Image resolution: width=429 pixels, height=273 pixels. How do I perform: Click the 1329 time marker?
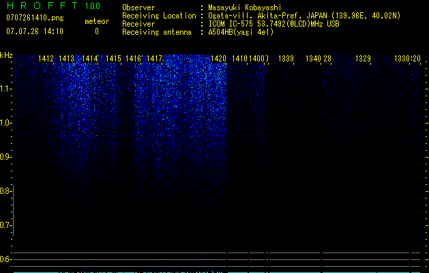tap(363, 59)
